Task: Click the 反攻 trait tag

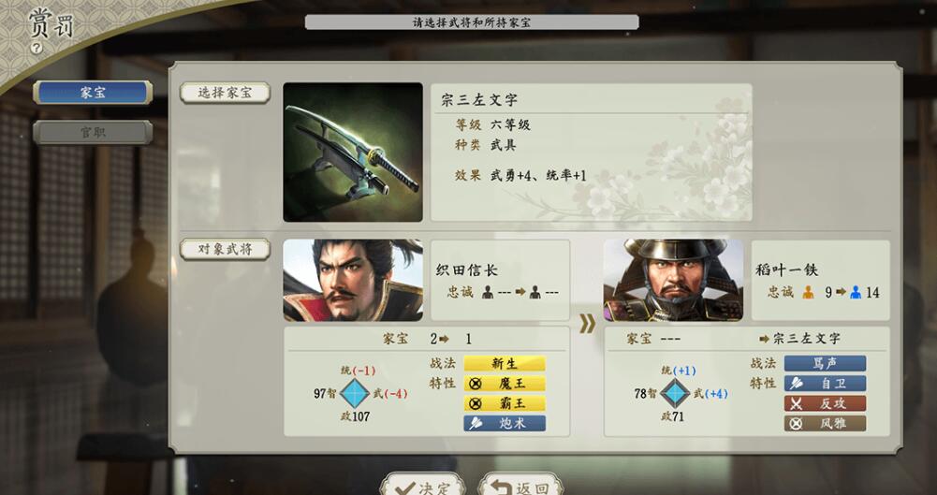Action: (825, 403)
